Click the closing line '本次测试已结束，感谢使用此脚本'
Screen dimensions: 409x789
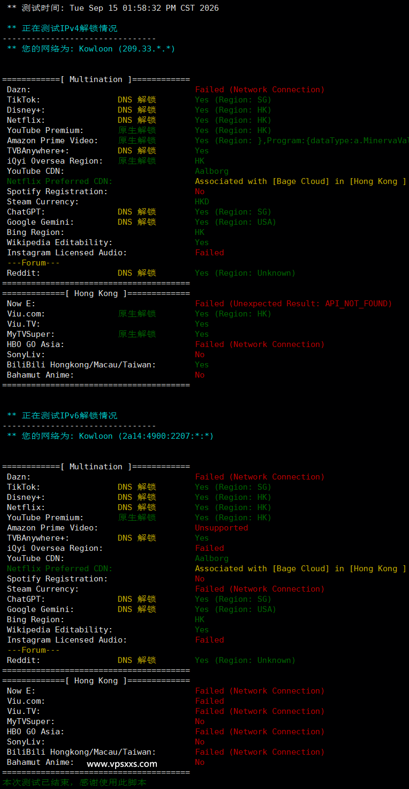tap(74, 783)
